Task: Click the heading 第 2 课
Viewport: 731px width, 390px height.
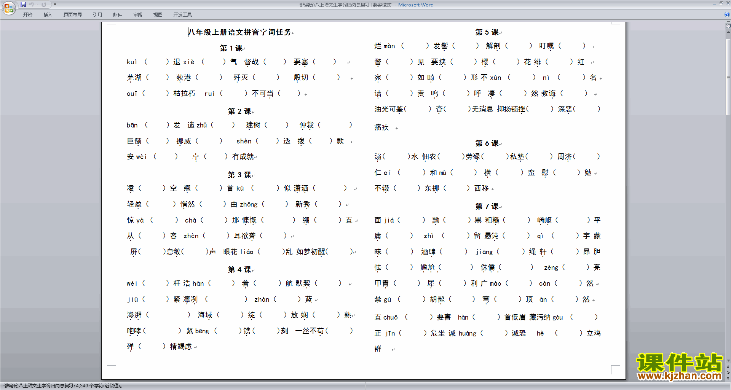Action: pos(239,111)
